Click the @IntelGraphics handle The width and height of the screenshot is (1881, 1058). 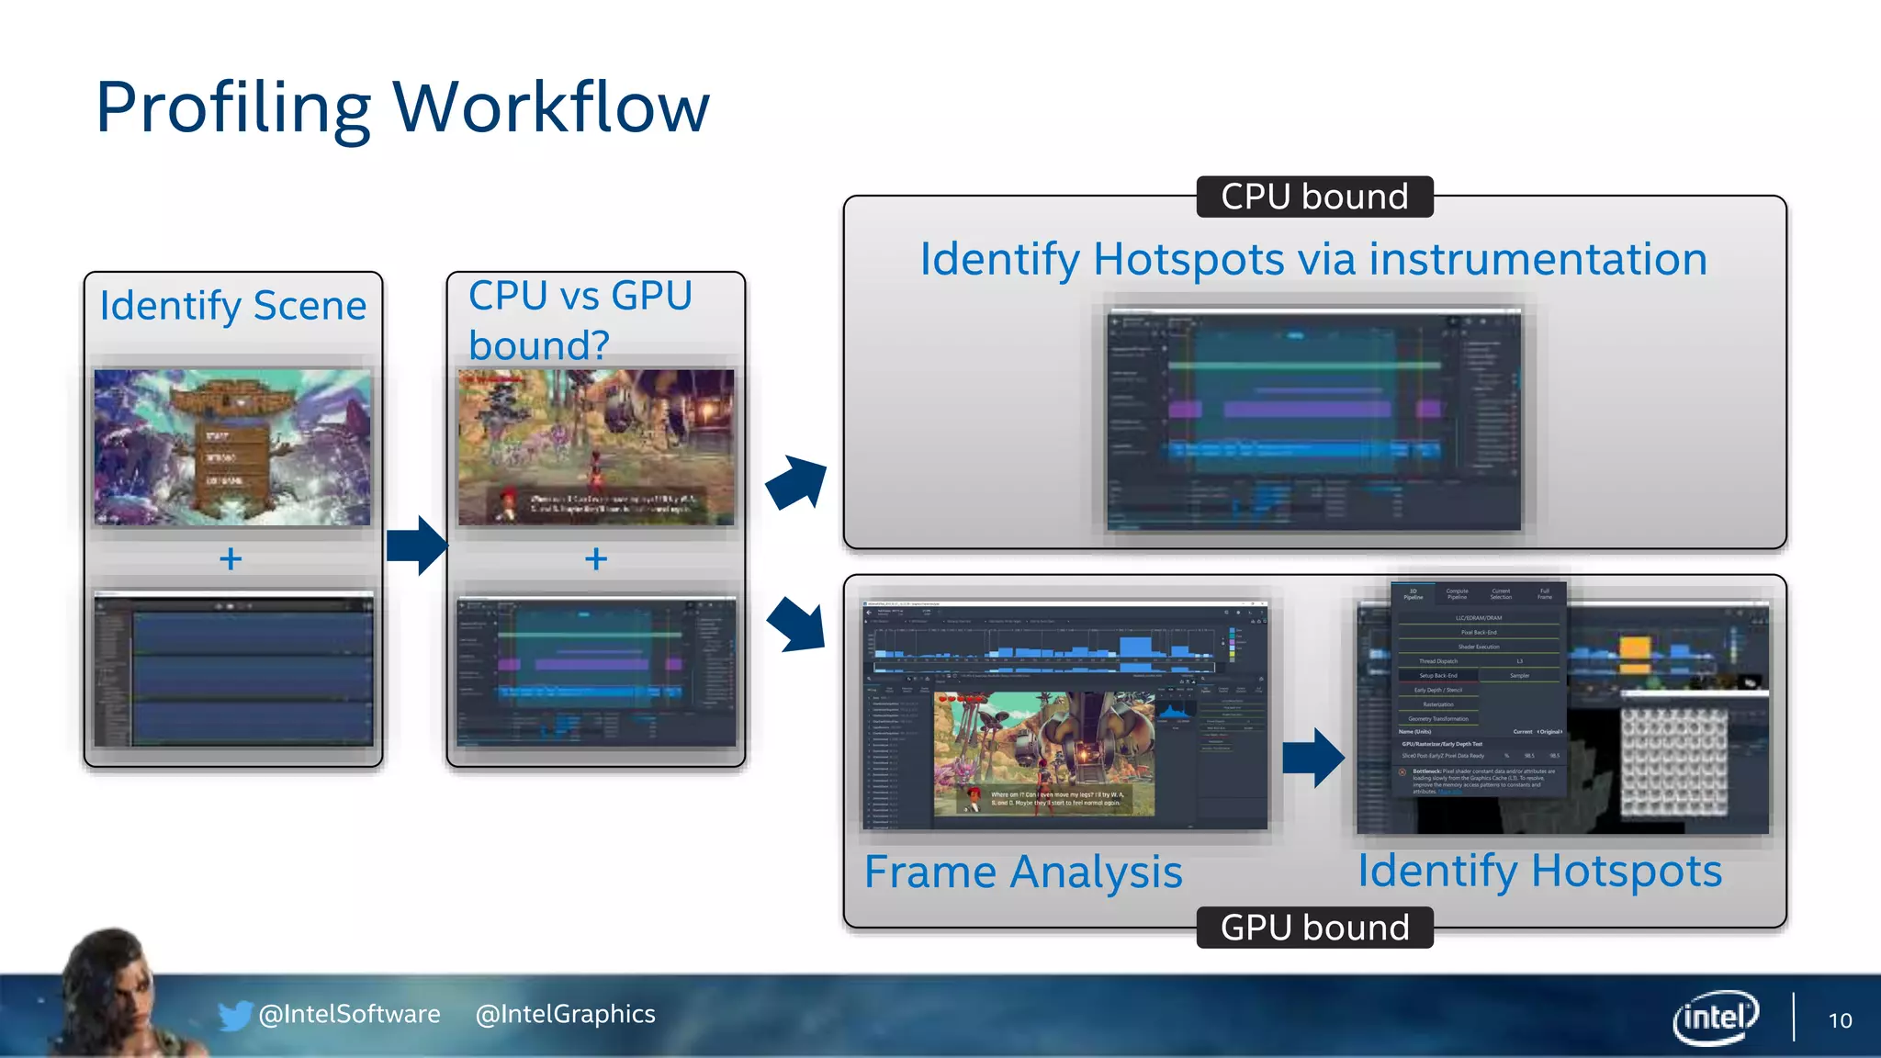566,1014
